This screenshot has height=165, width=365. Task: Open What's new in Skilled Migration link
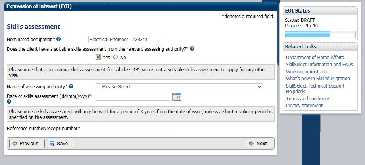click(x=318, y=79)
